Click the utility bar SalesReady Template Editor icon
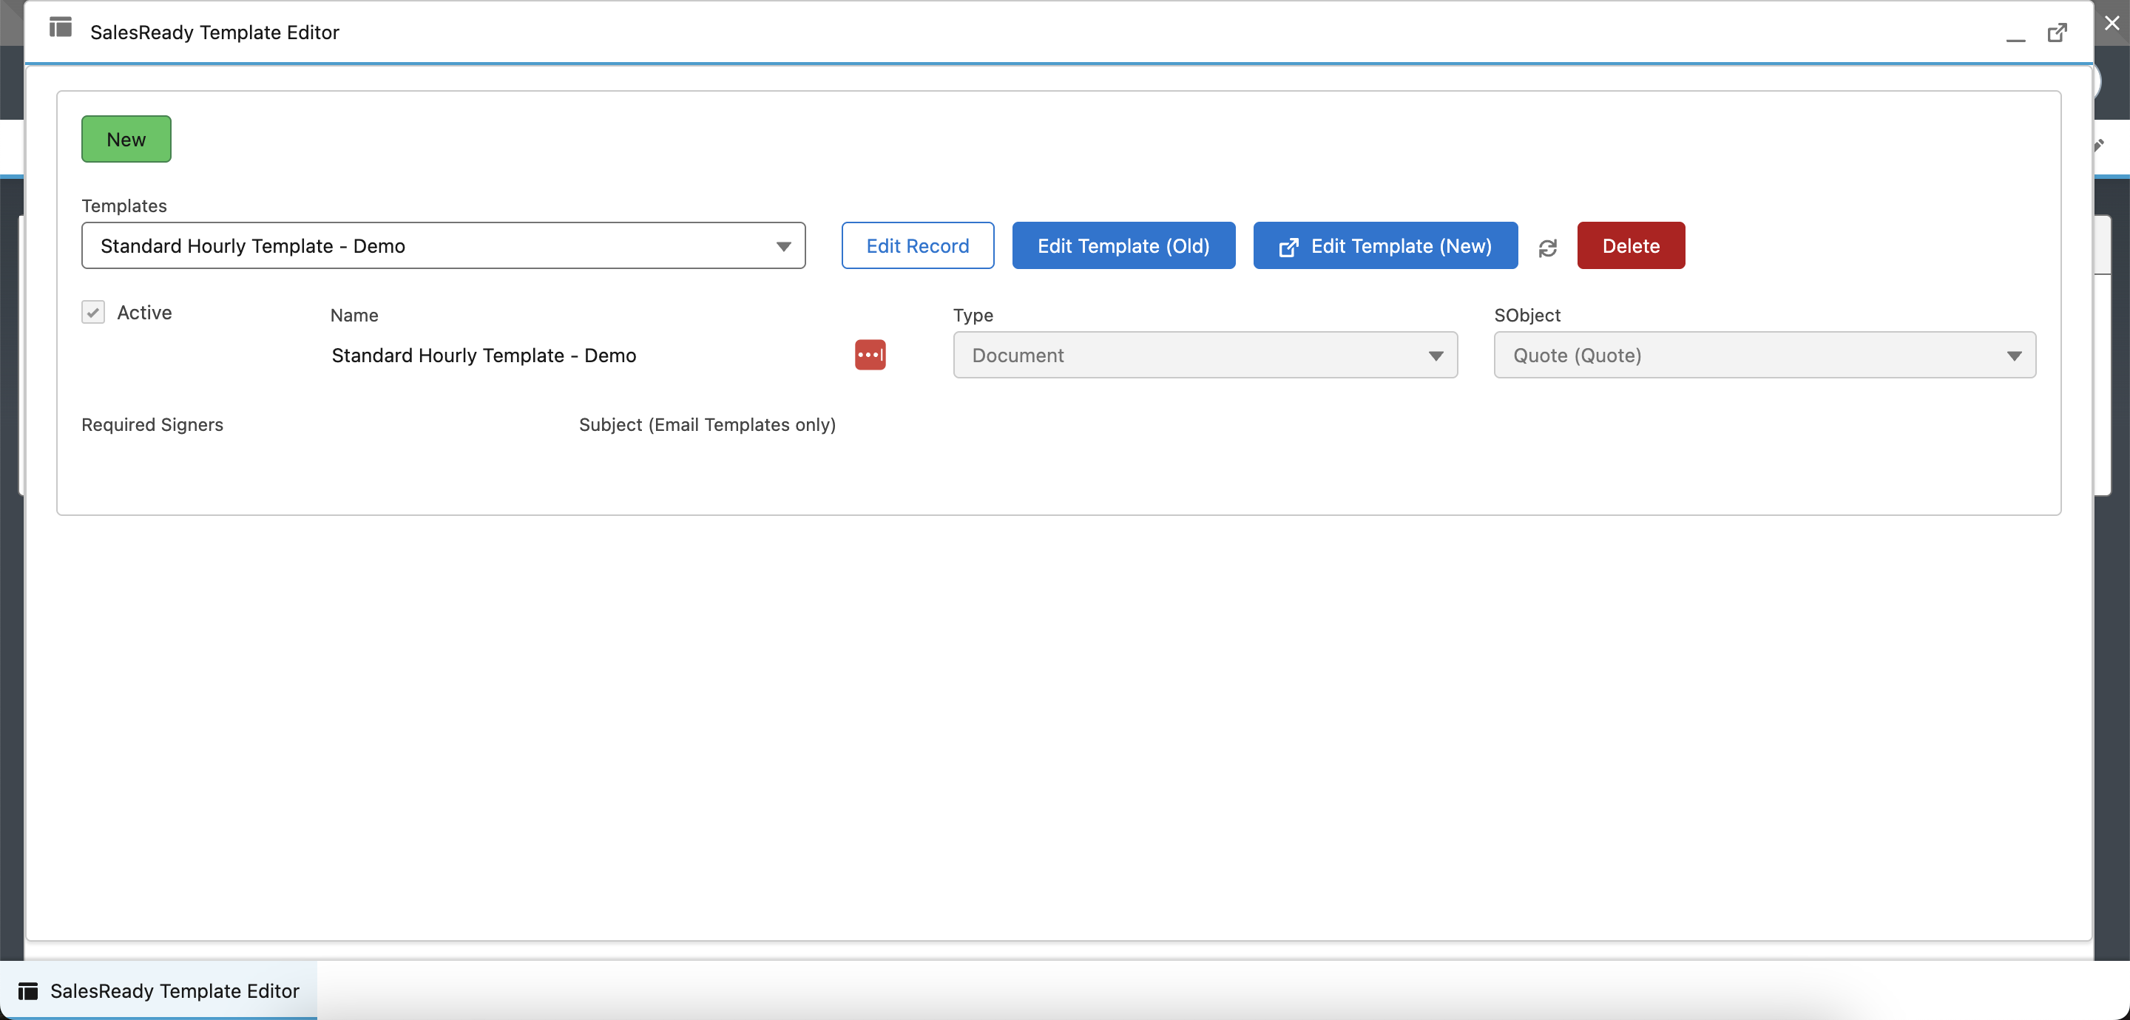The width and height of the screenshot is (2130, 1020). (x=28, y=990)
